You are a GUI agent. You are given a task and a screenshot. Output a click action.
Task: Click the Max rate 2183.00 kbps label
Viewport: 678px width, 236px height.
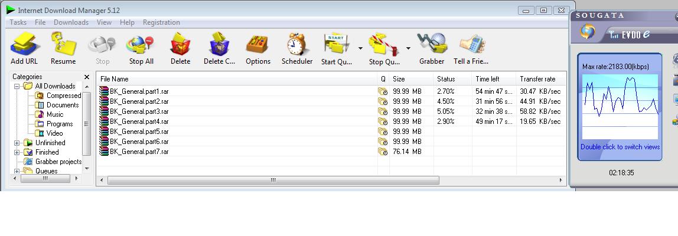point(615,67)
